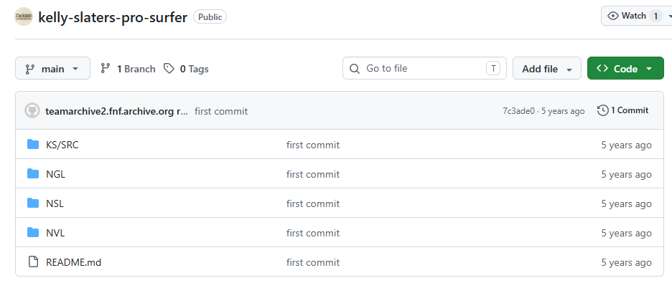Image resolution: width=672 pixels, height=288 pixels.
Task: View the 0 Tags link
Action: pos(186,69)
